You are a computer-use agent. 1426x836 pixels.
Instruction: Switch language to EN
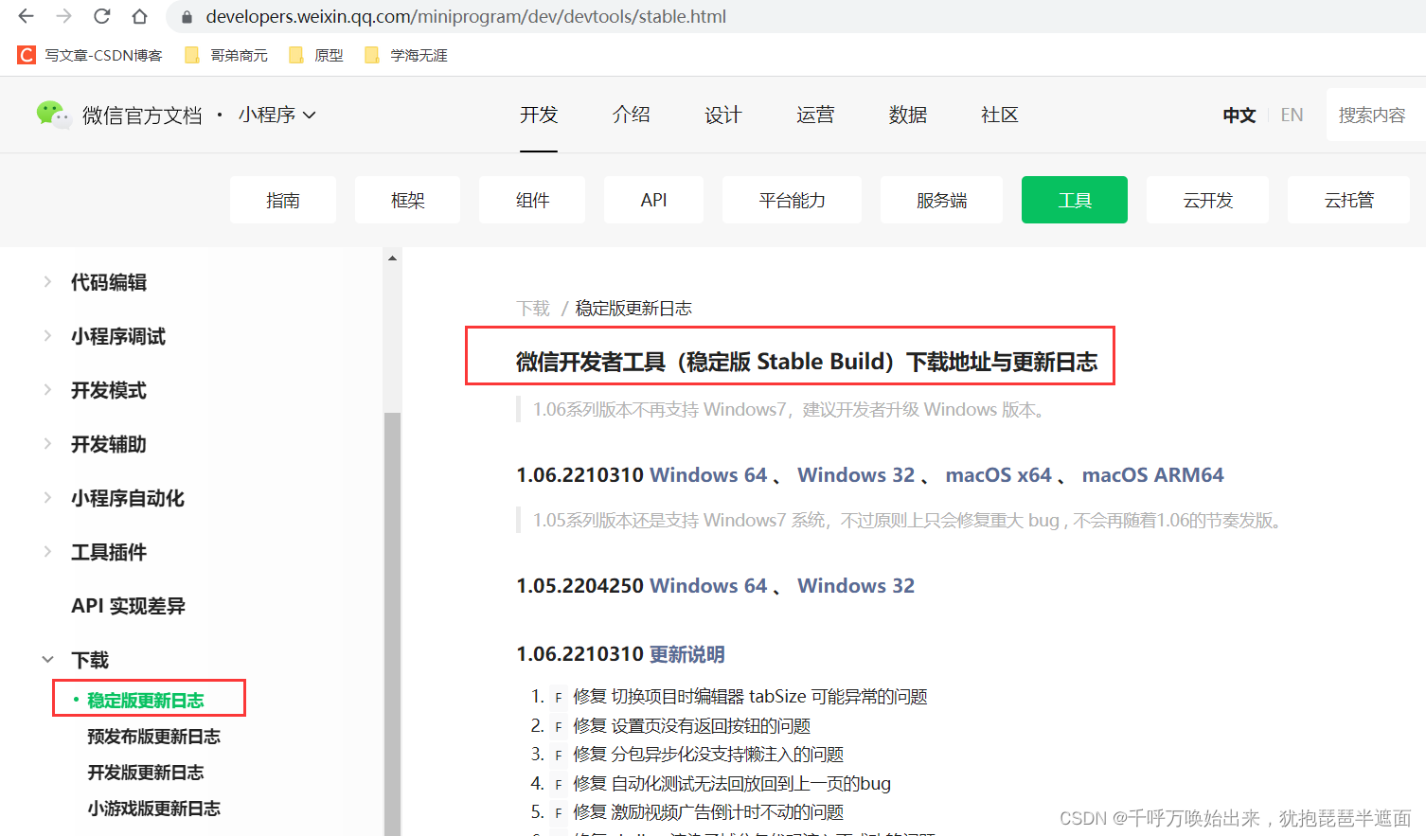(x=1292, y=115)
